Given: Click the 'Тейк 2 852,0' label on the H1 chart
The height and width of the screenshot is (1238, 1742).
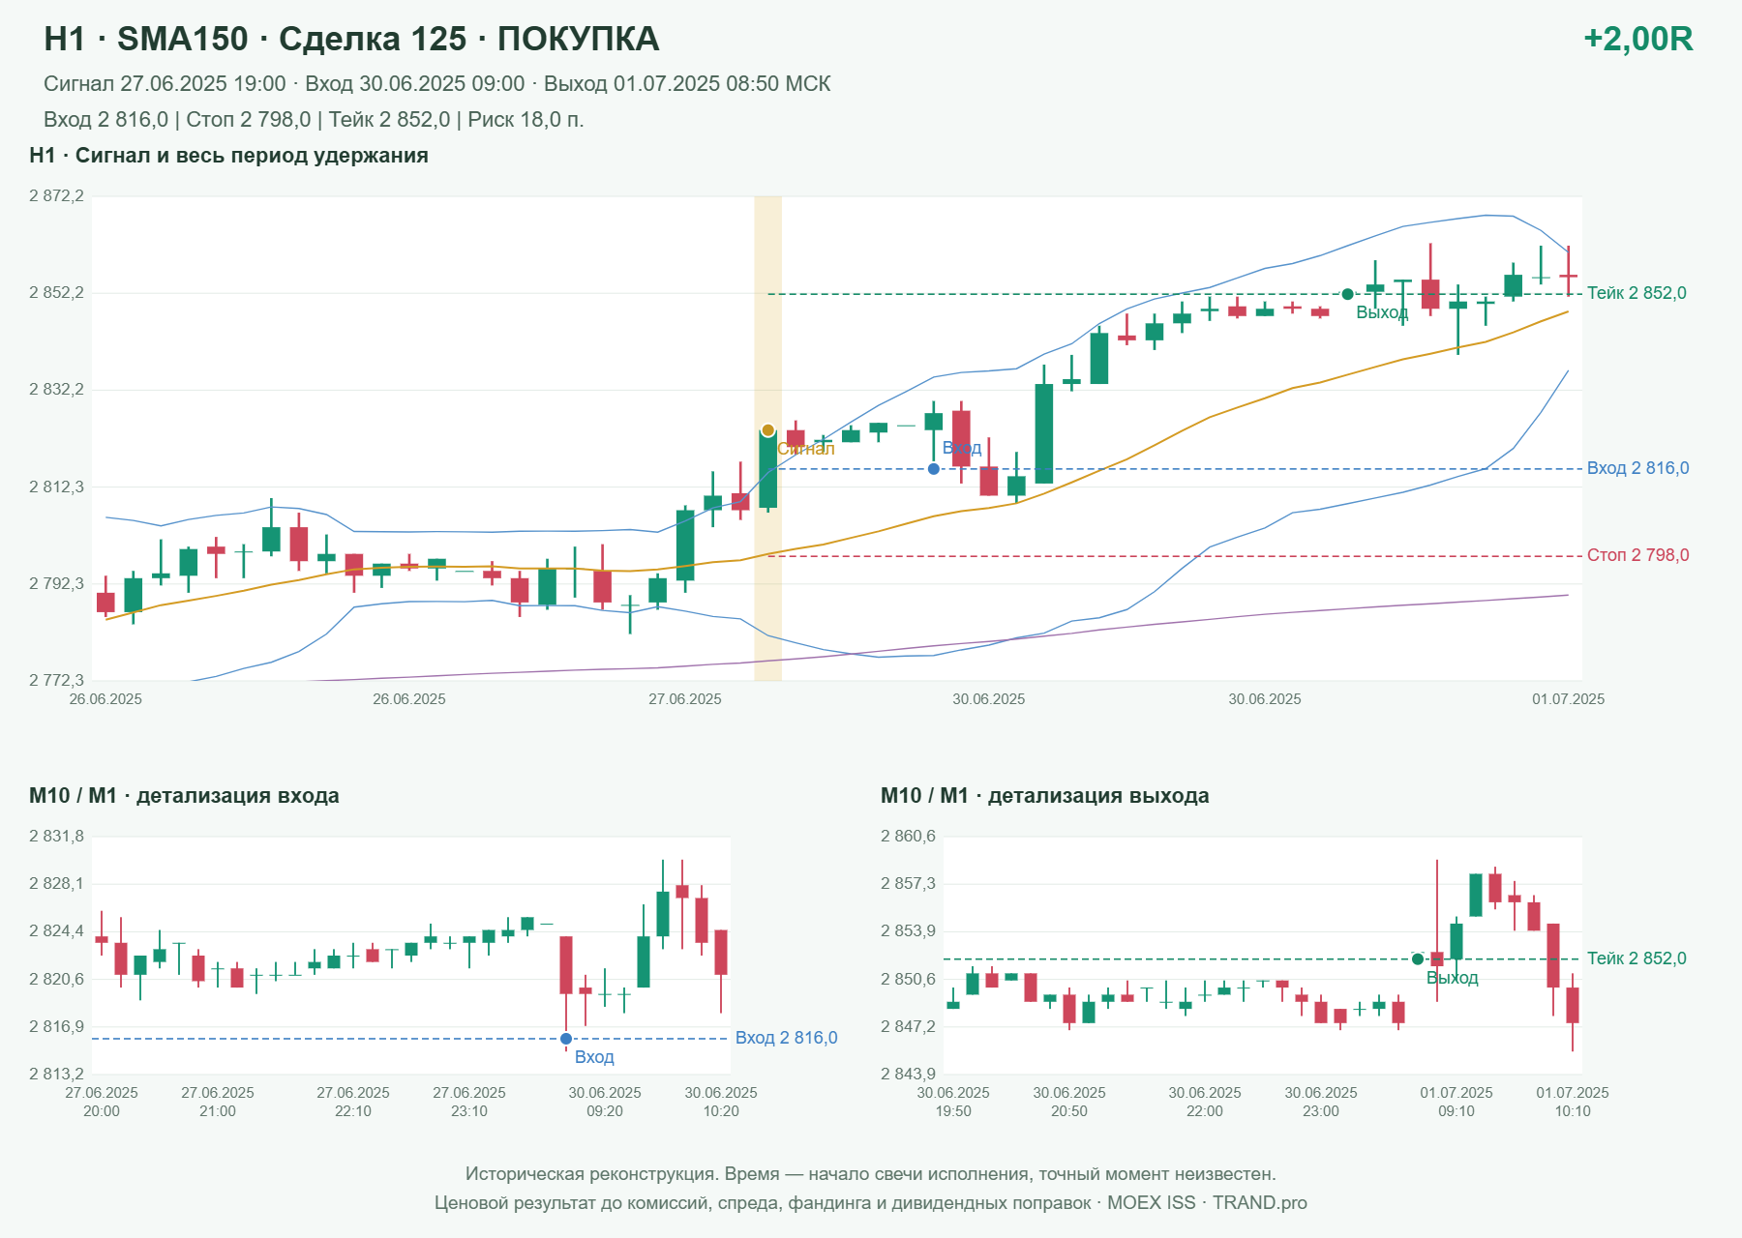Looking at the screenshot, I should click(1637, 293).
